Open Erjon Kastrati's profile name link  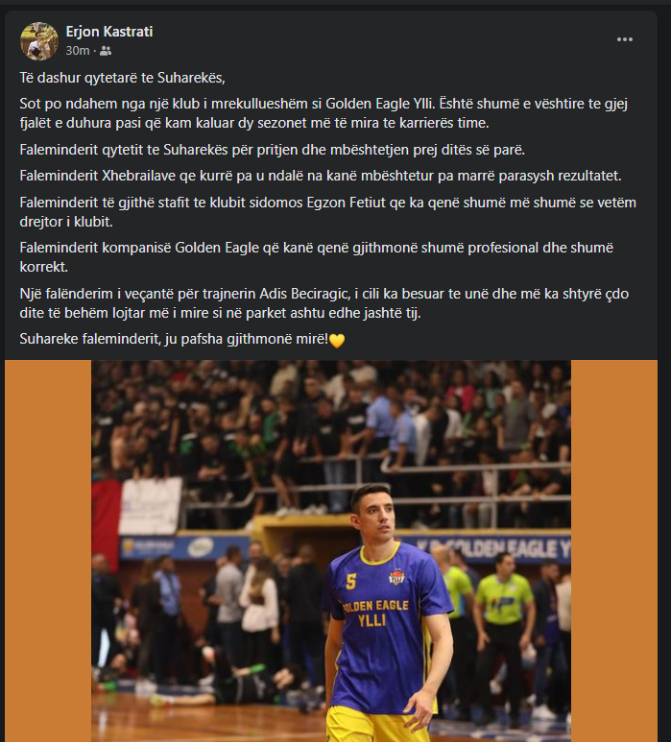click(x=109, y=32)
